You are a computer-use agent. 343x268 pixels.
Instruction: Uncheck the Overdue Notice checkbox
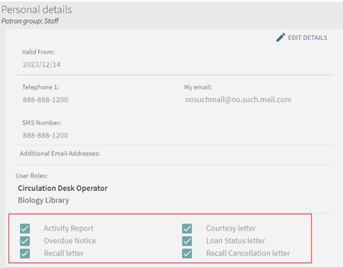click(25, 241)
